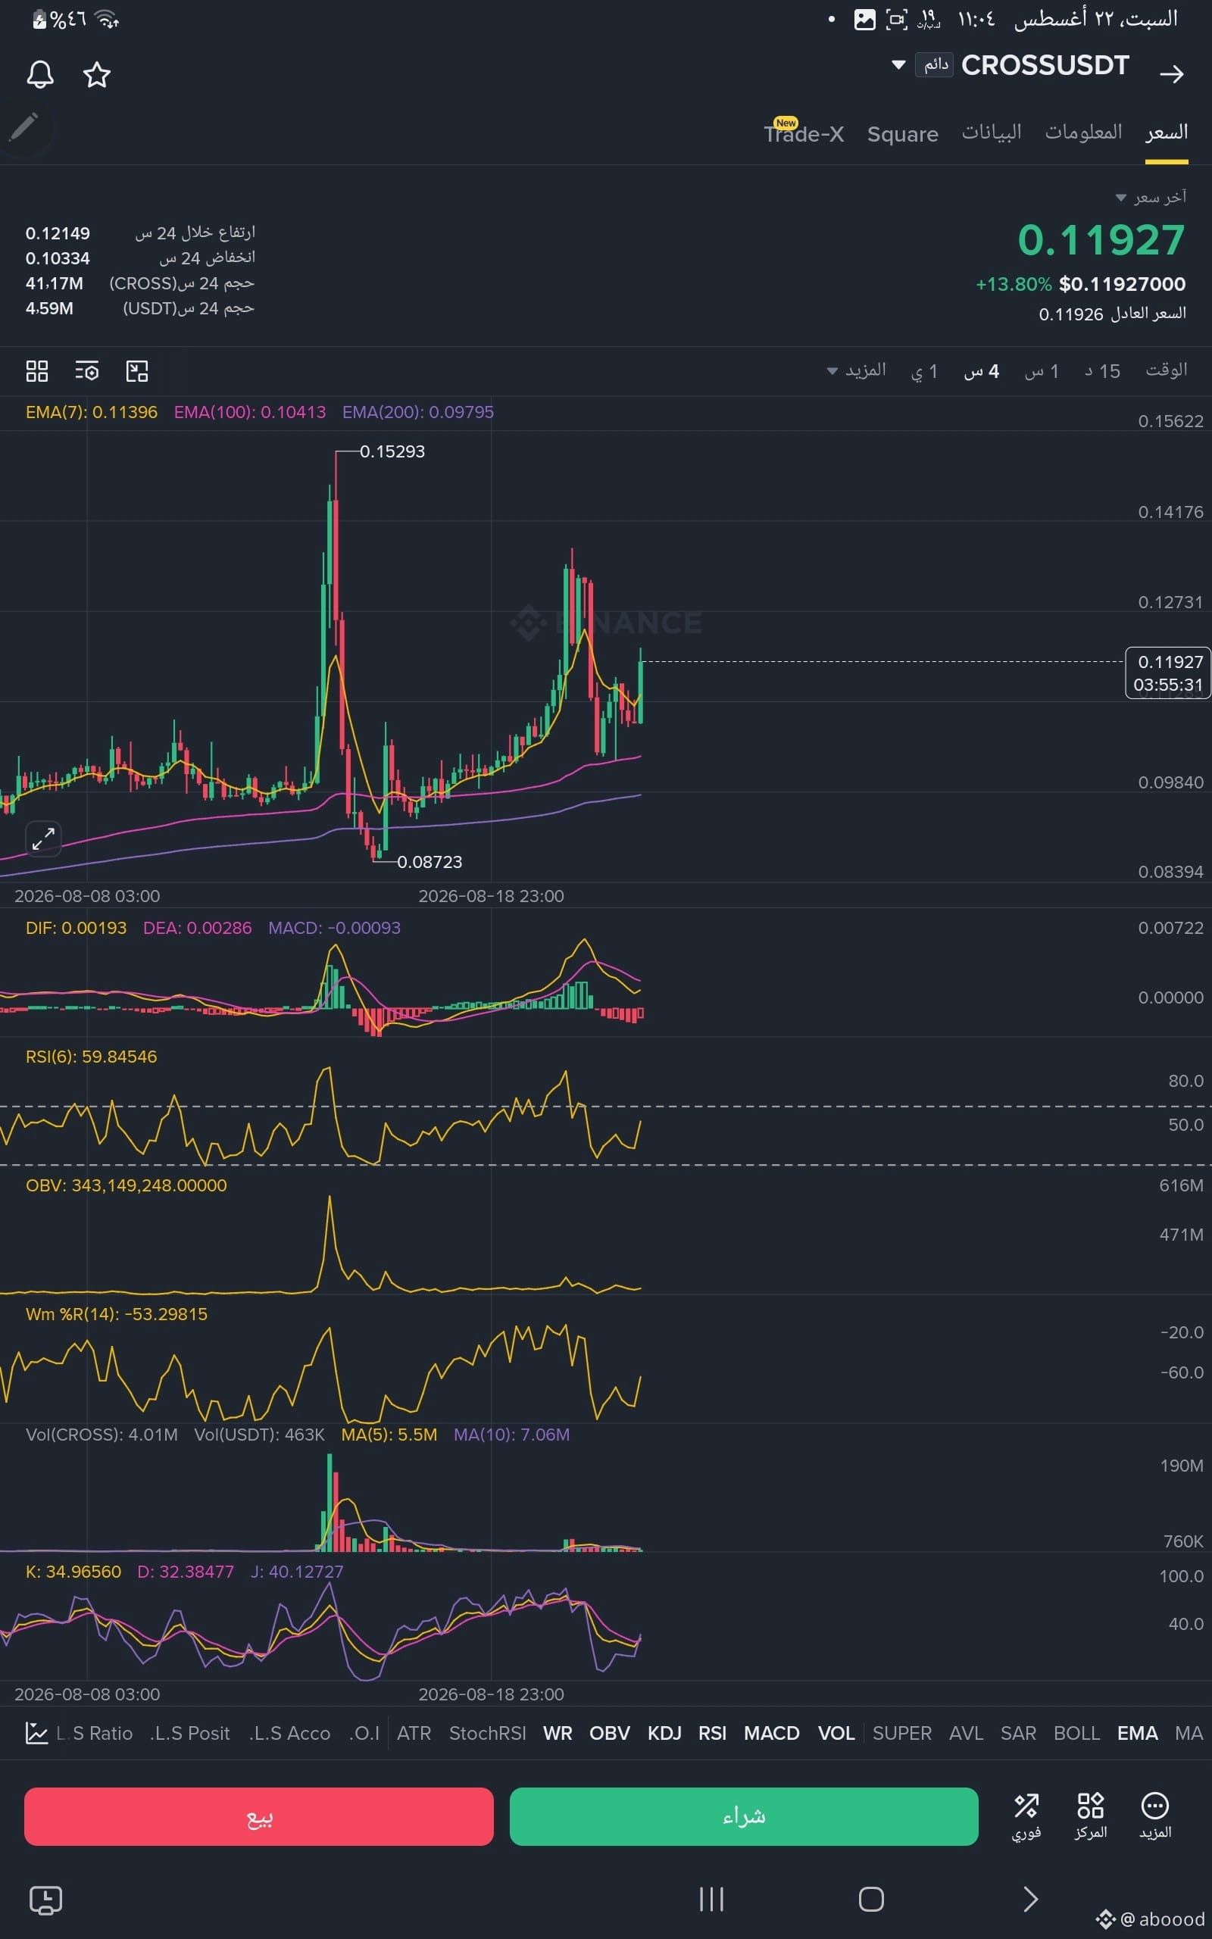1212x1939 pixels.
Task: Toggle the RSI indicator
Action: [x=712, y=1733]
